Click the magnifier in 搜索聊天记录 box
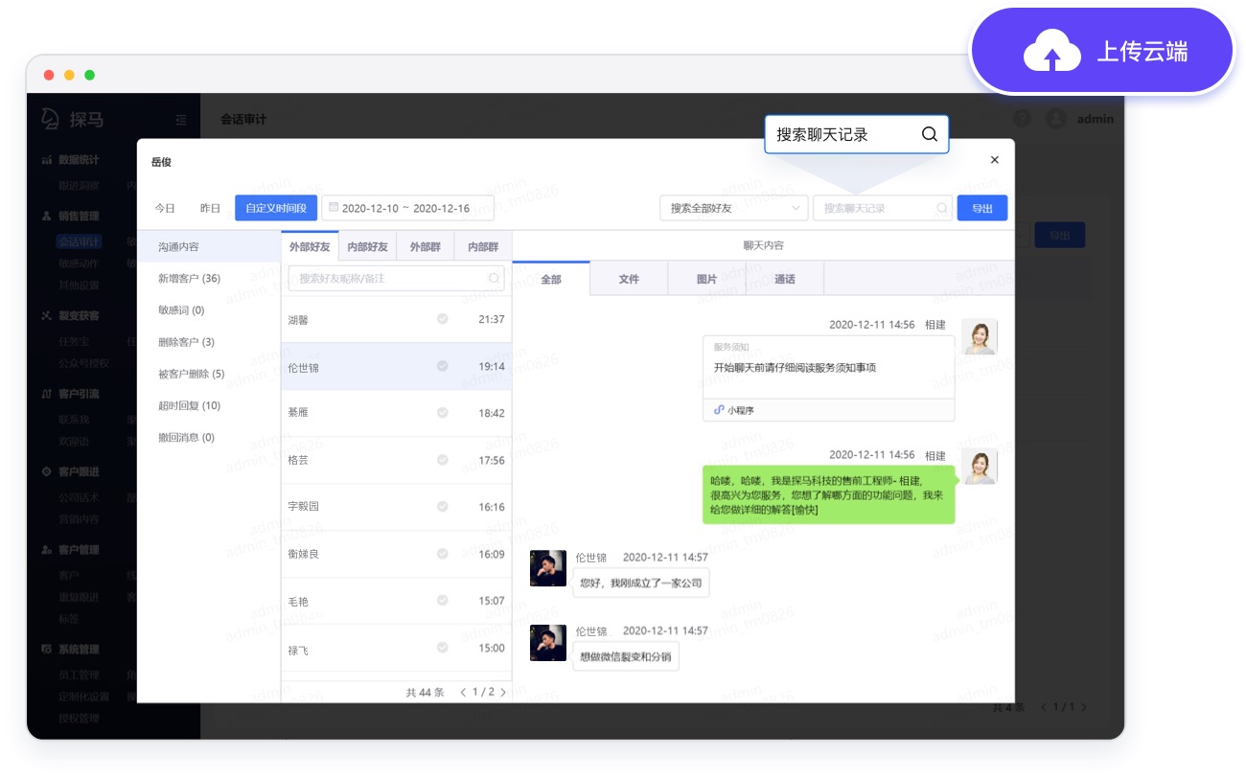1246x778 pixels. click(929, 134)
